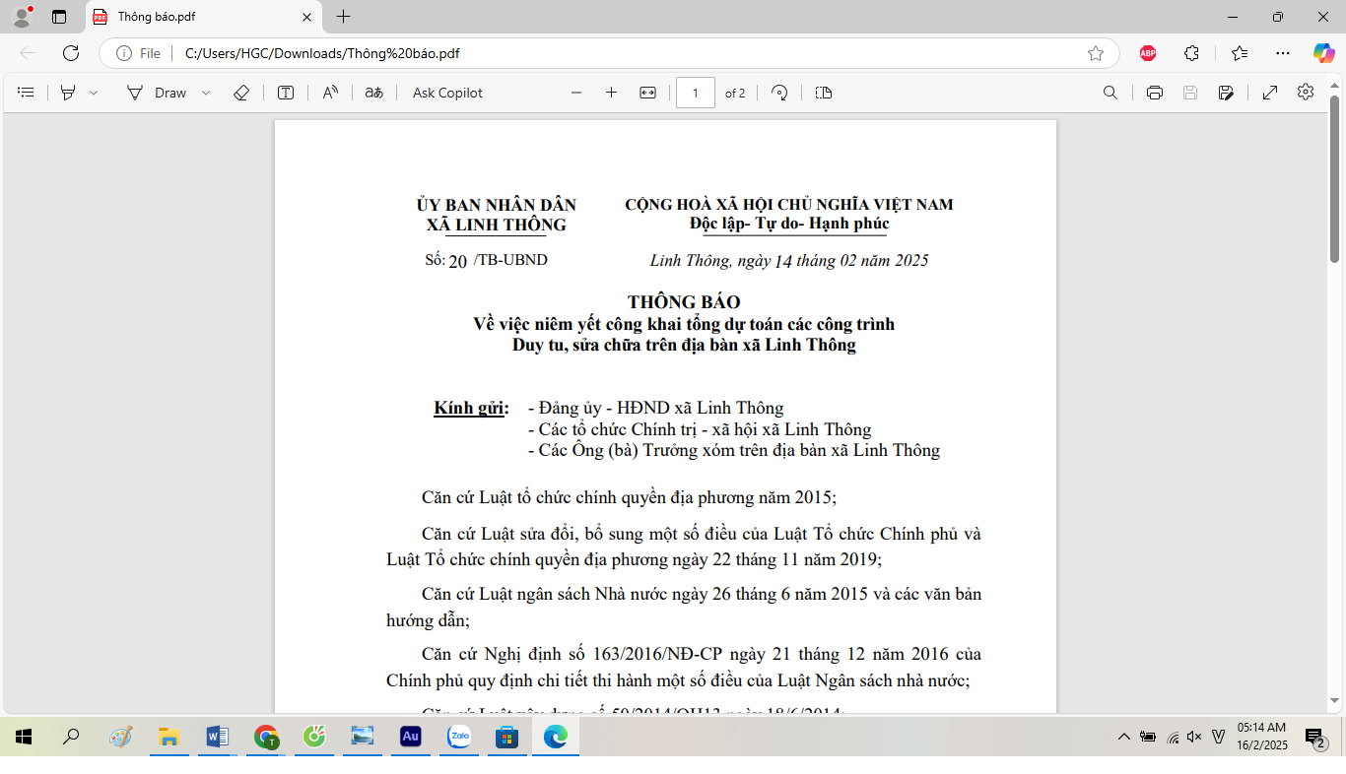Open the Favorites list
The height and width of the screenshot is (774, 1346).
coord(1240,53)
